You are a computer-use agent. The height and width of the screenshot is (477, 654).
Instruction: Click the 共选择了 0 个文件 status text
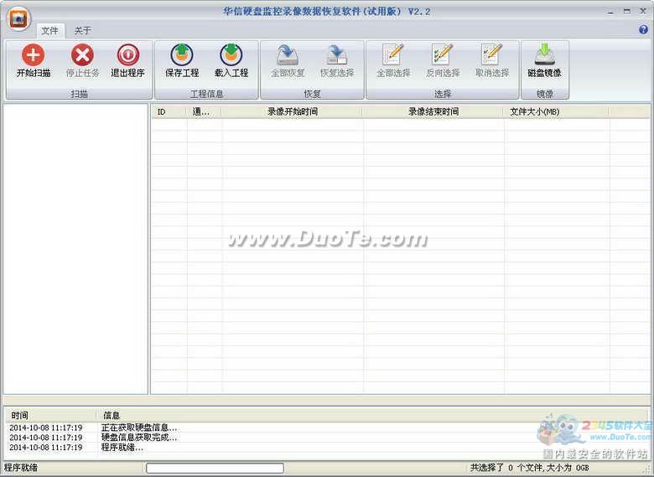click(529, 468)
